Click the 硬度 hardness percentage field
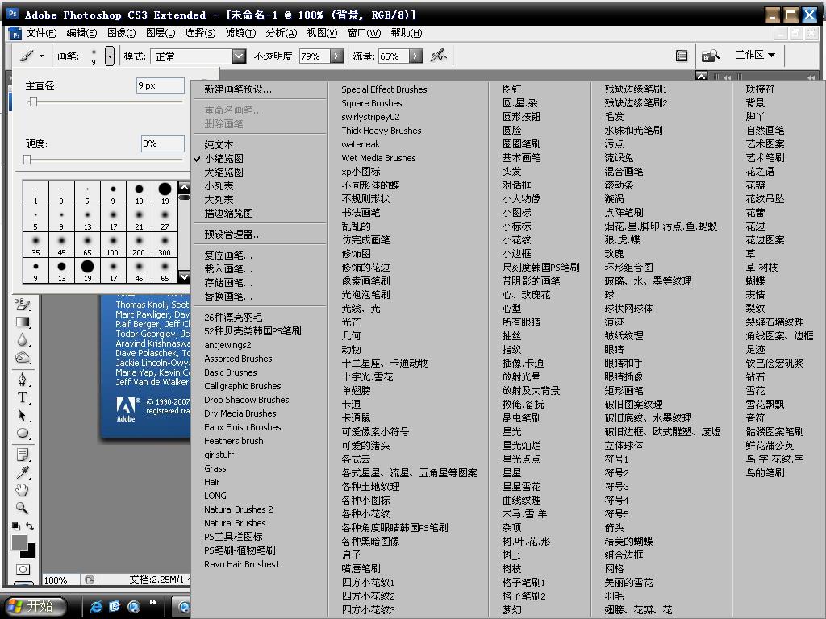Image resolution: width=826 pixels, height=619 pixels. pos(162,143)
